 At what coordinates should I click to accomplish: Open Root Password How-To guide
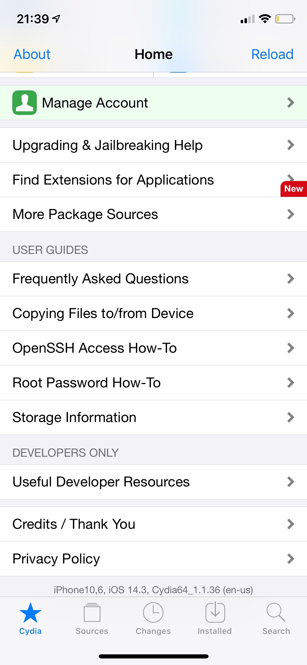(x=153, y=383)
